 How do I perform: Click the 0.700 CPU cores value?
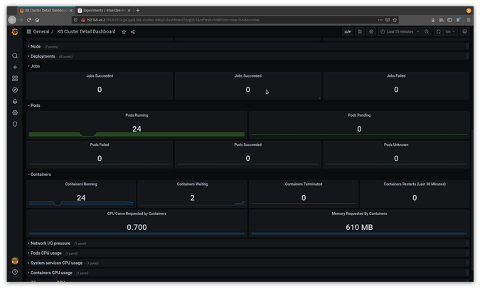137,227
